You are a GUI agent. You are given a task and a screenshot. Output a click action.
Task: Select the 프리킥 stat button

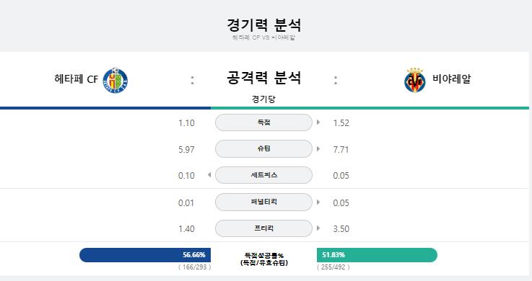click(263, 228)
